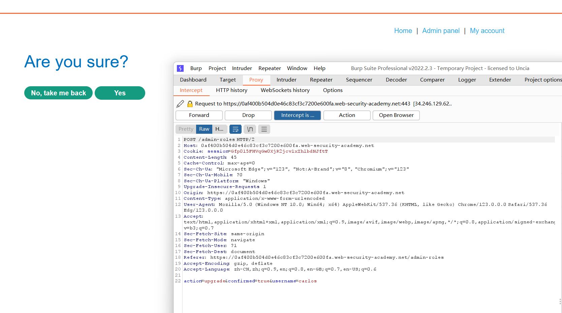This screenshot has width=562, height=313.
Task: Toggle the Intercept is on/off button
Action: coord(297,115)
